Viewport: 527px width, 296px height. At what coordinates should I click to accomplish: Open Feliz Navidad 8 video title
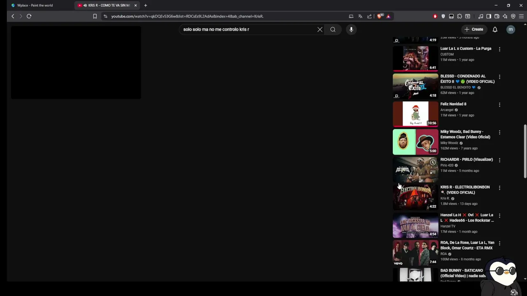tap(453, 104)
